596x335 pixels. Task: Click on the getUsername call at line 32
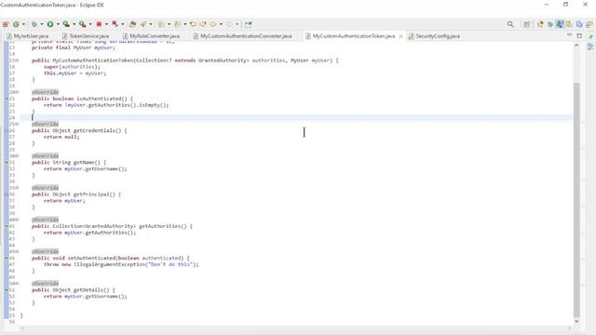(x=105, y=168)
